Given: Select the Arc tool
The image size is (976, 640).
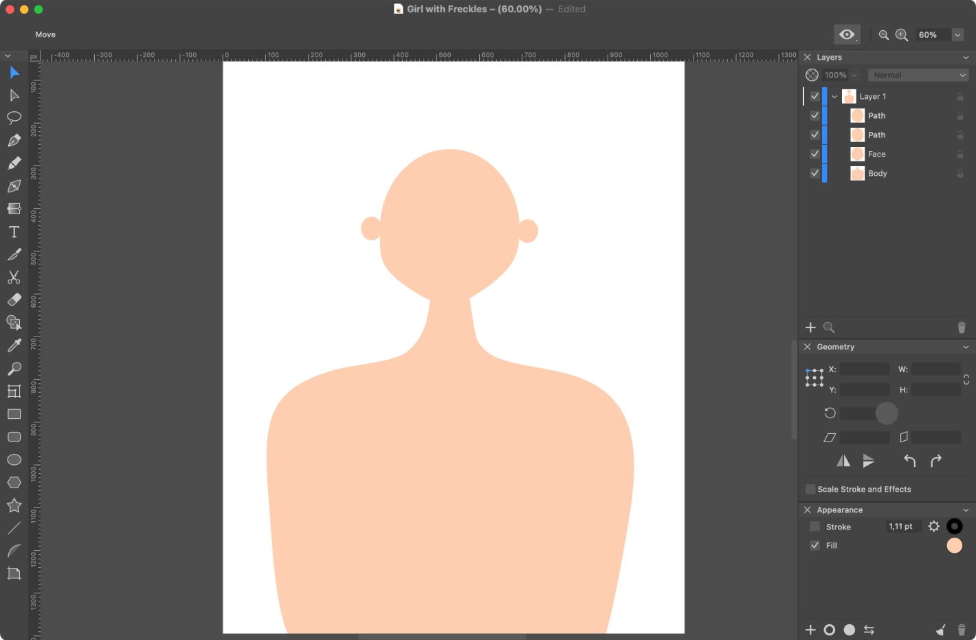Looking at the screenshot, I should pyautogui.click(x=14, y=551).
